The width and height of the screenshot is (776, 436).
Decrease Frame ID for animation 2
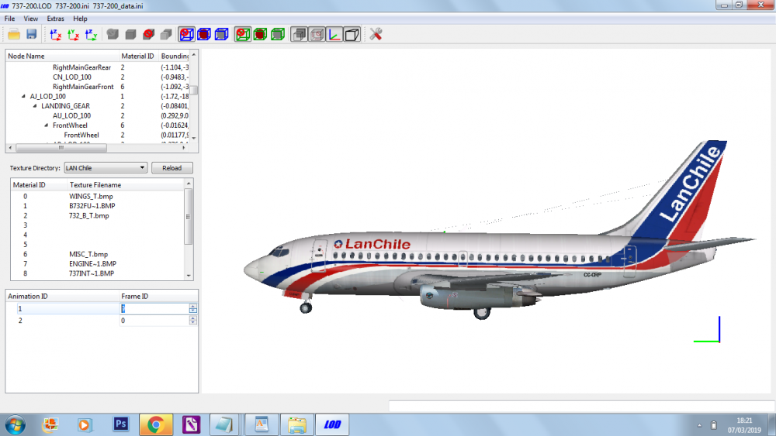point(193,323)
